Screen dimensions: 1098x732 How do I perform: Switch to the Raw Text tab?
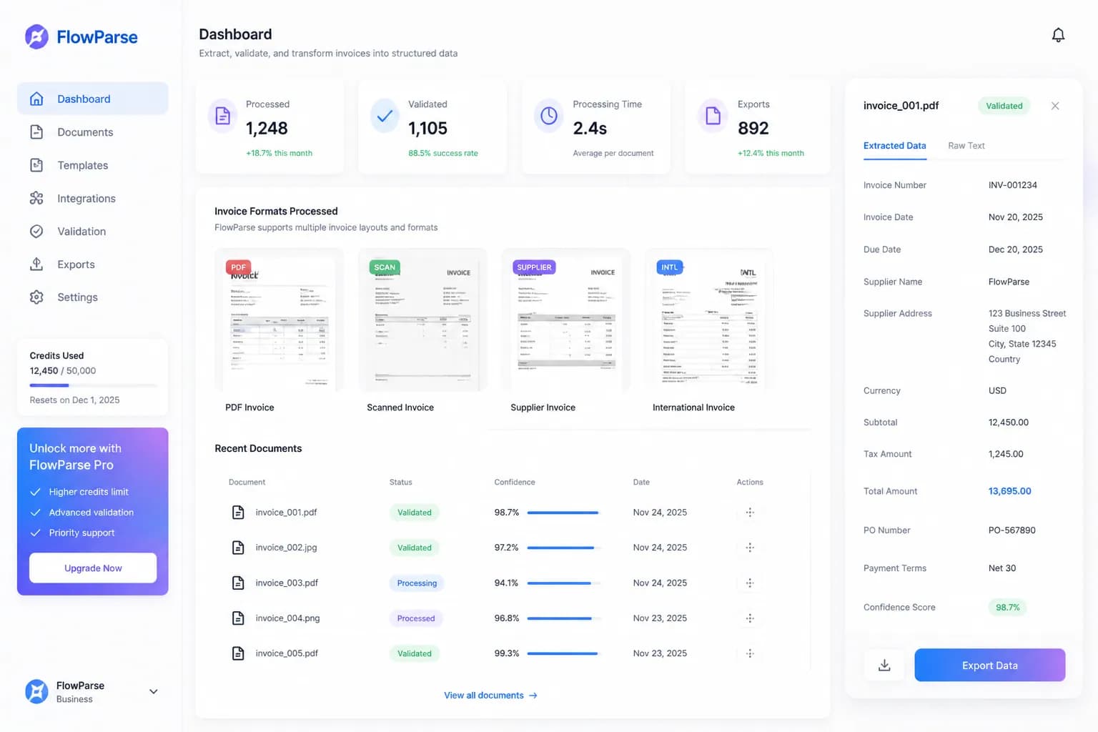pos(966,146)
